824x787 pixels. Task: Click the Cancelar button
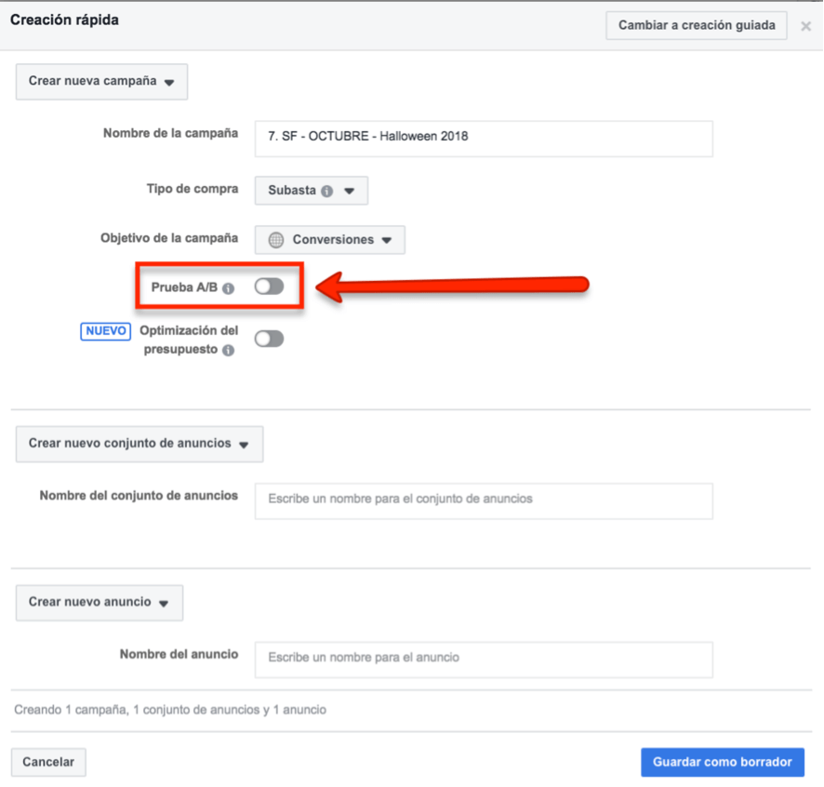[x=48, y=762]
